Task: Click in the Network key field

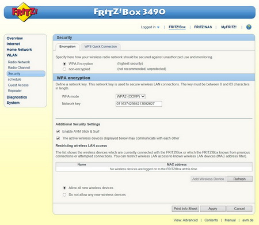Action: pos(139,104)
